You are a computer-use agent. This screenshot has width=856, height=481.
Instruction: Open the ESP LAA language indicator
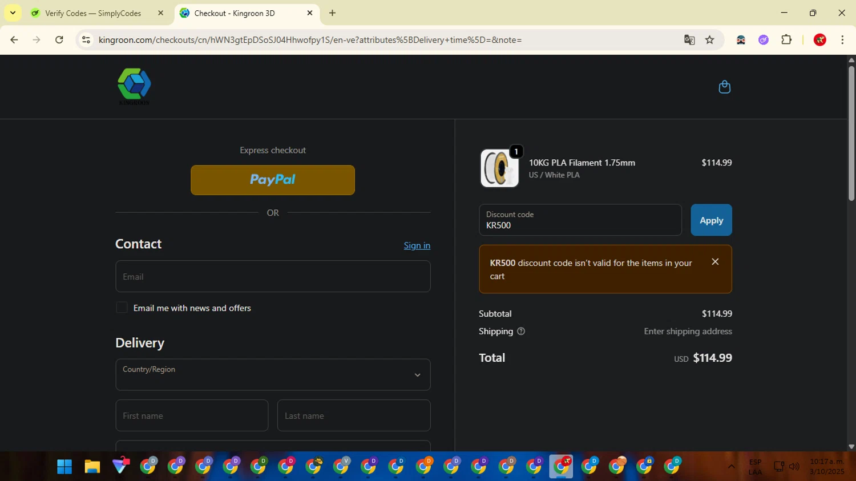755,467
